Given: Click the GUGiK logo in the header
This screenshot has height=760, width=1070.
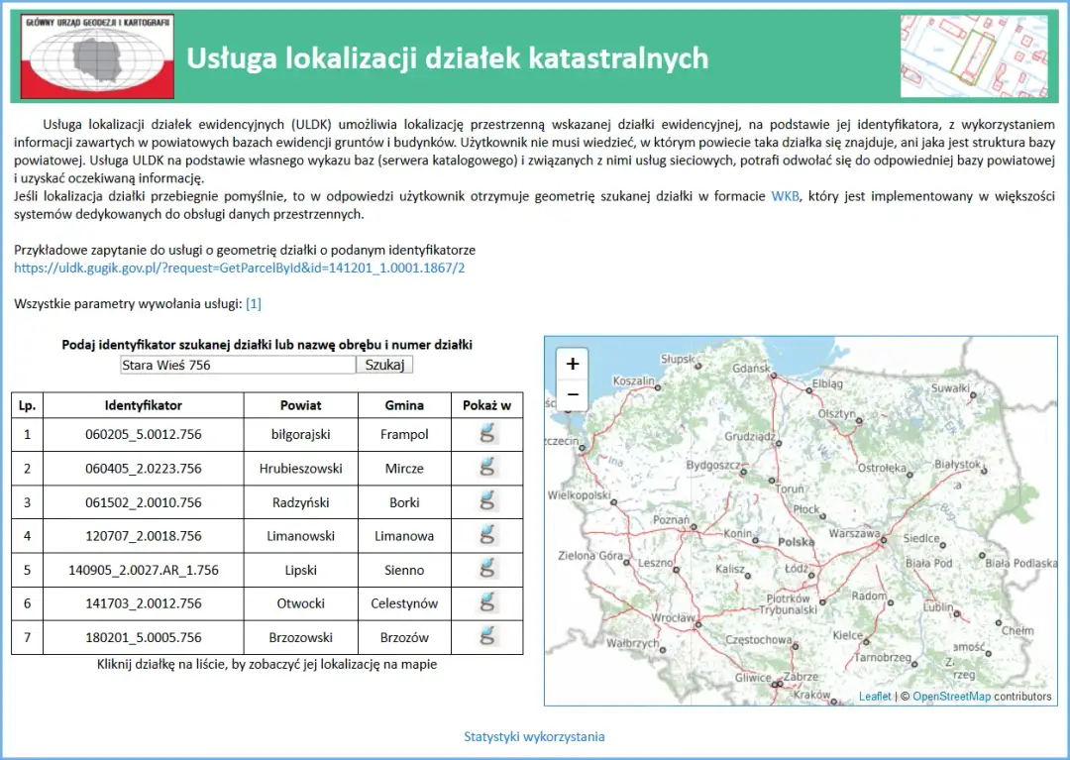Looking at the screenshot, I should [94, 54].
